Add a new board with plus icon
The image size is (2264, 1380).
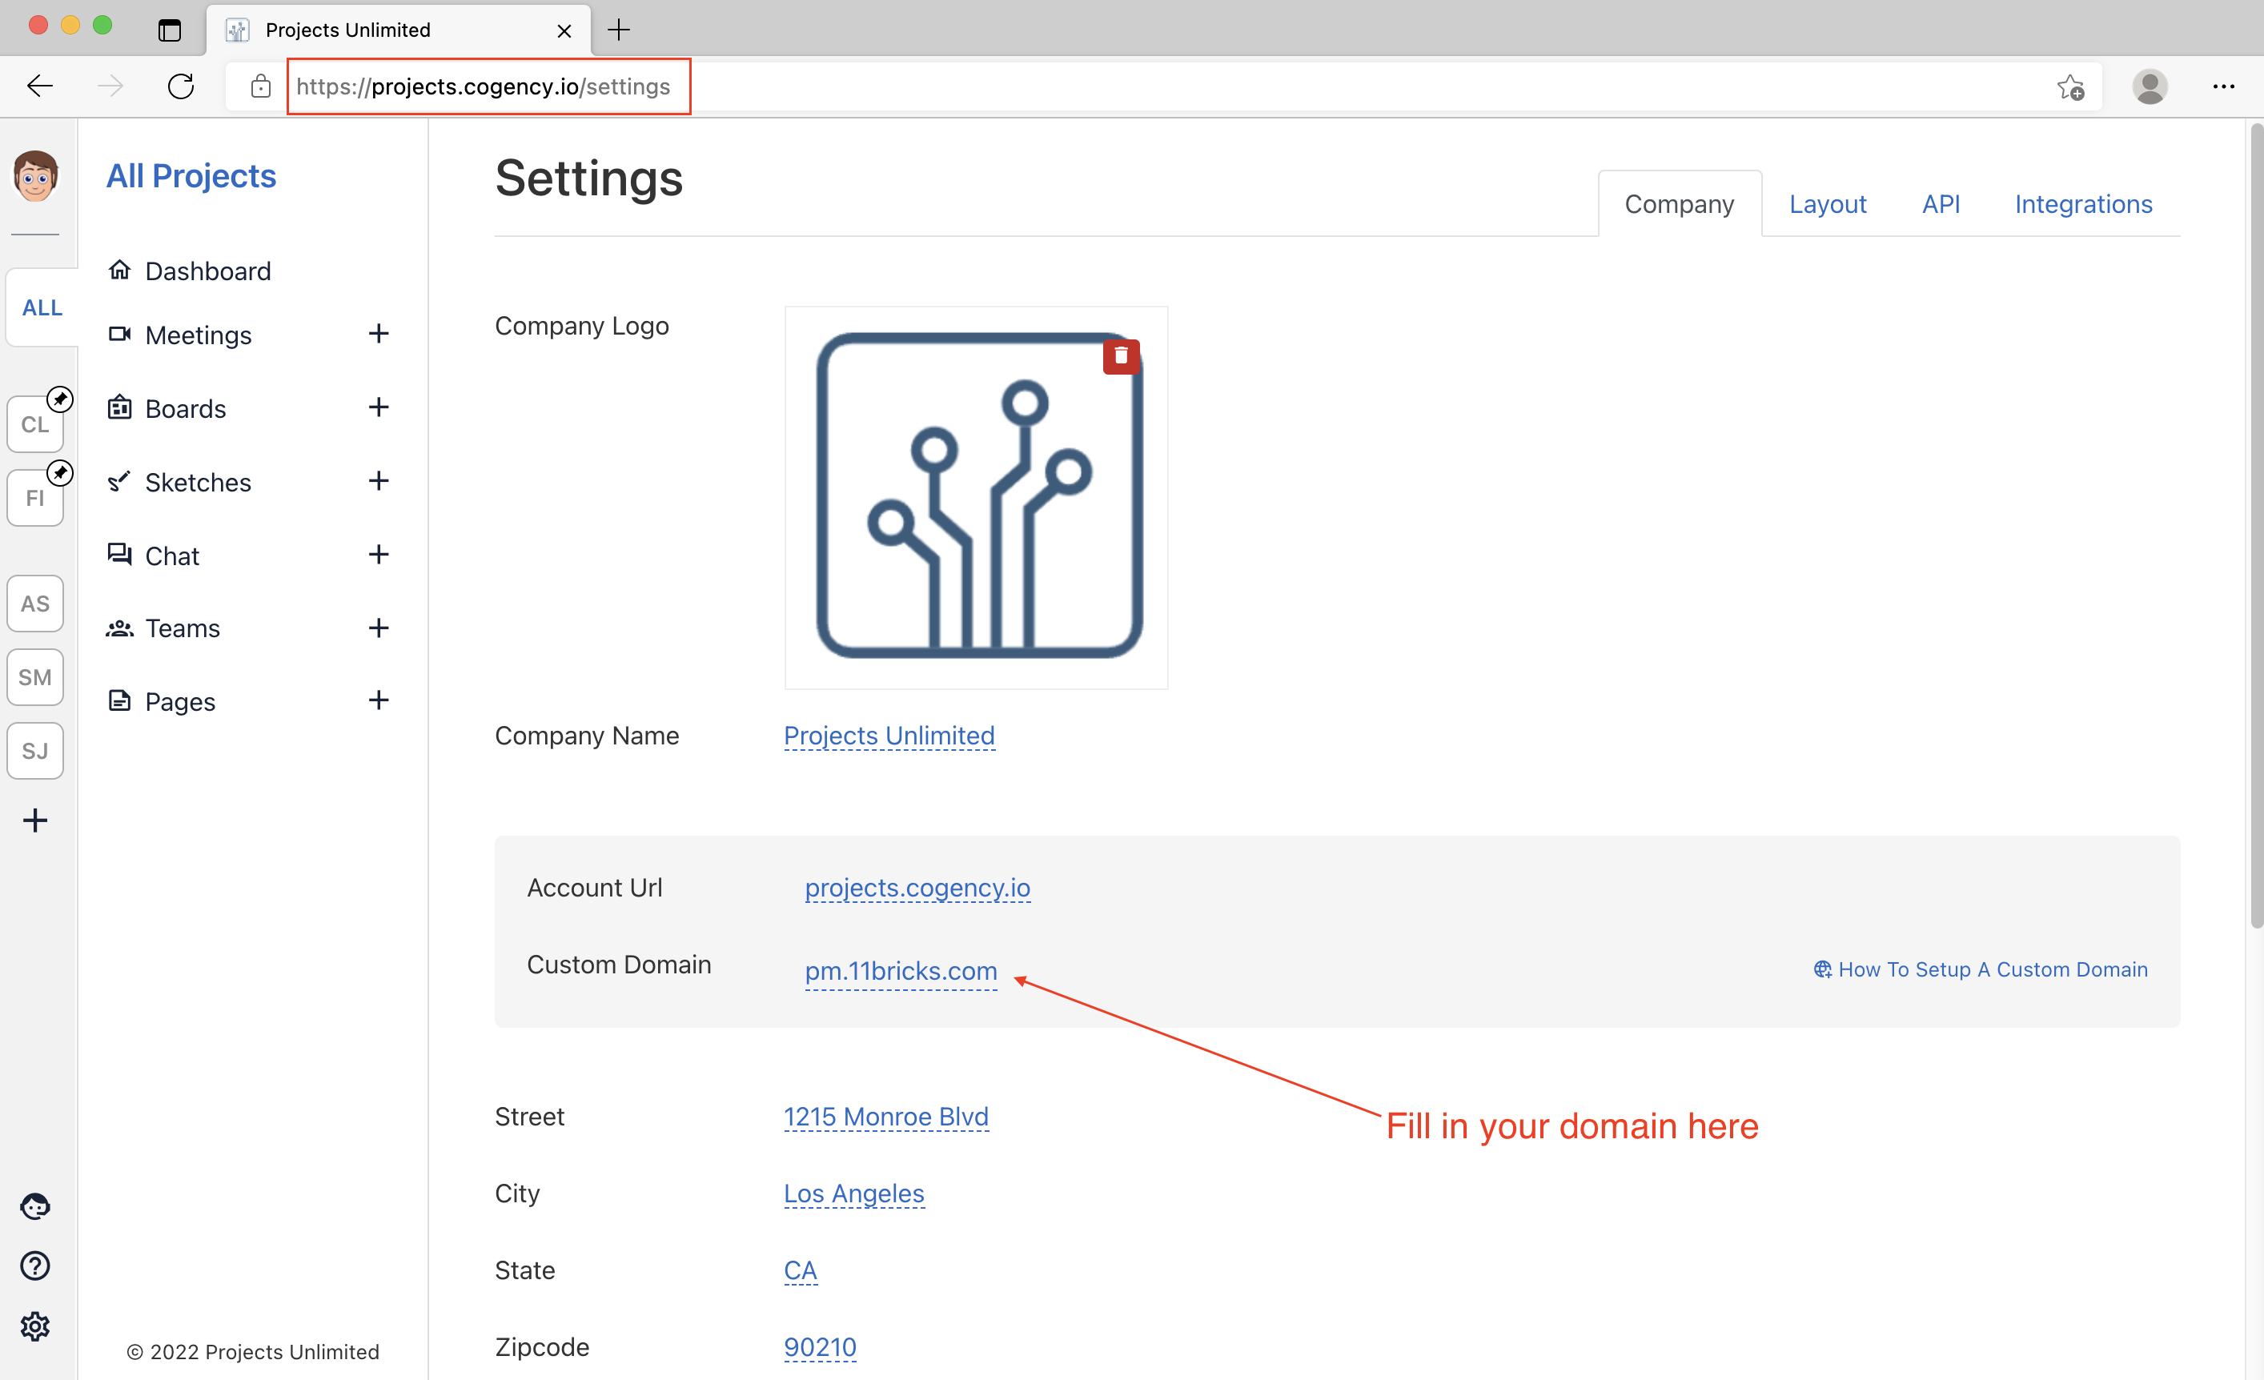point(378,408)
